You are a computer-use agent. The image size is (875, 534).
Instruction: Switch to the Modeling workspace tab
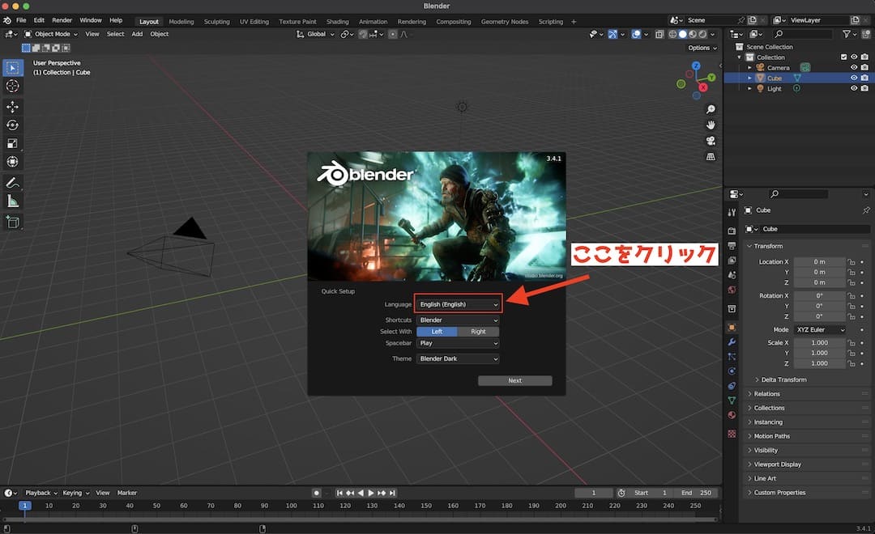[181, 22]
